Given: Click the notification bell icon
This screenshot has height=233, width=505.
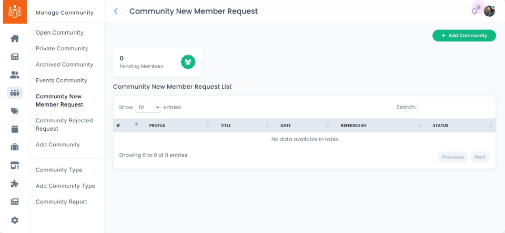Looking at the screenshot, I should click(474, 12).
